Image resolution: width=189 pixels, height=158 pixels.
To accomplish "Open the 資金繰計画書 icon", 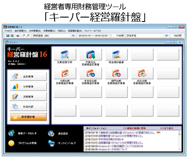I will (116, 54).
